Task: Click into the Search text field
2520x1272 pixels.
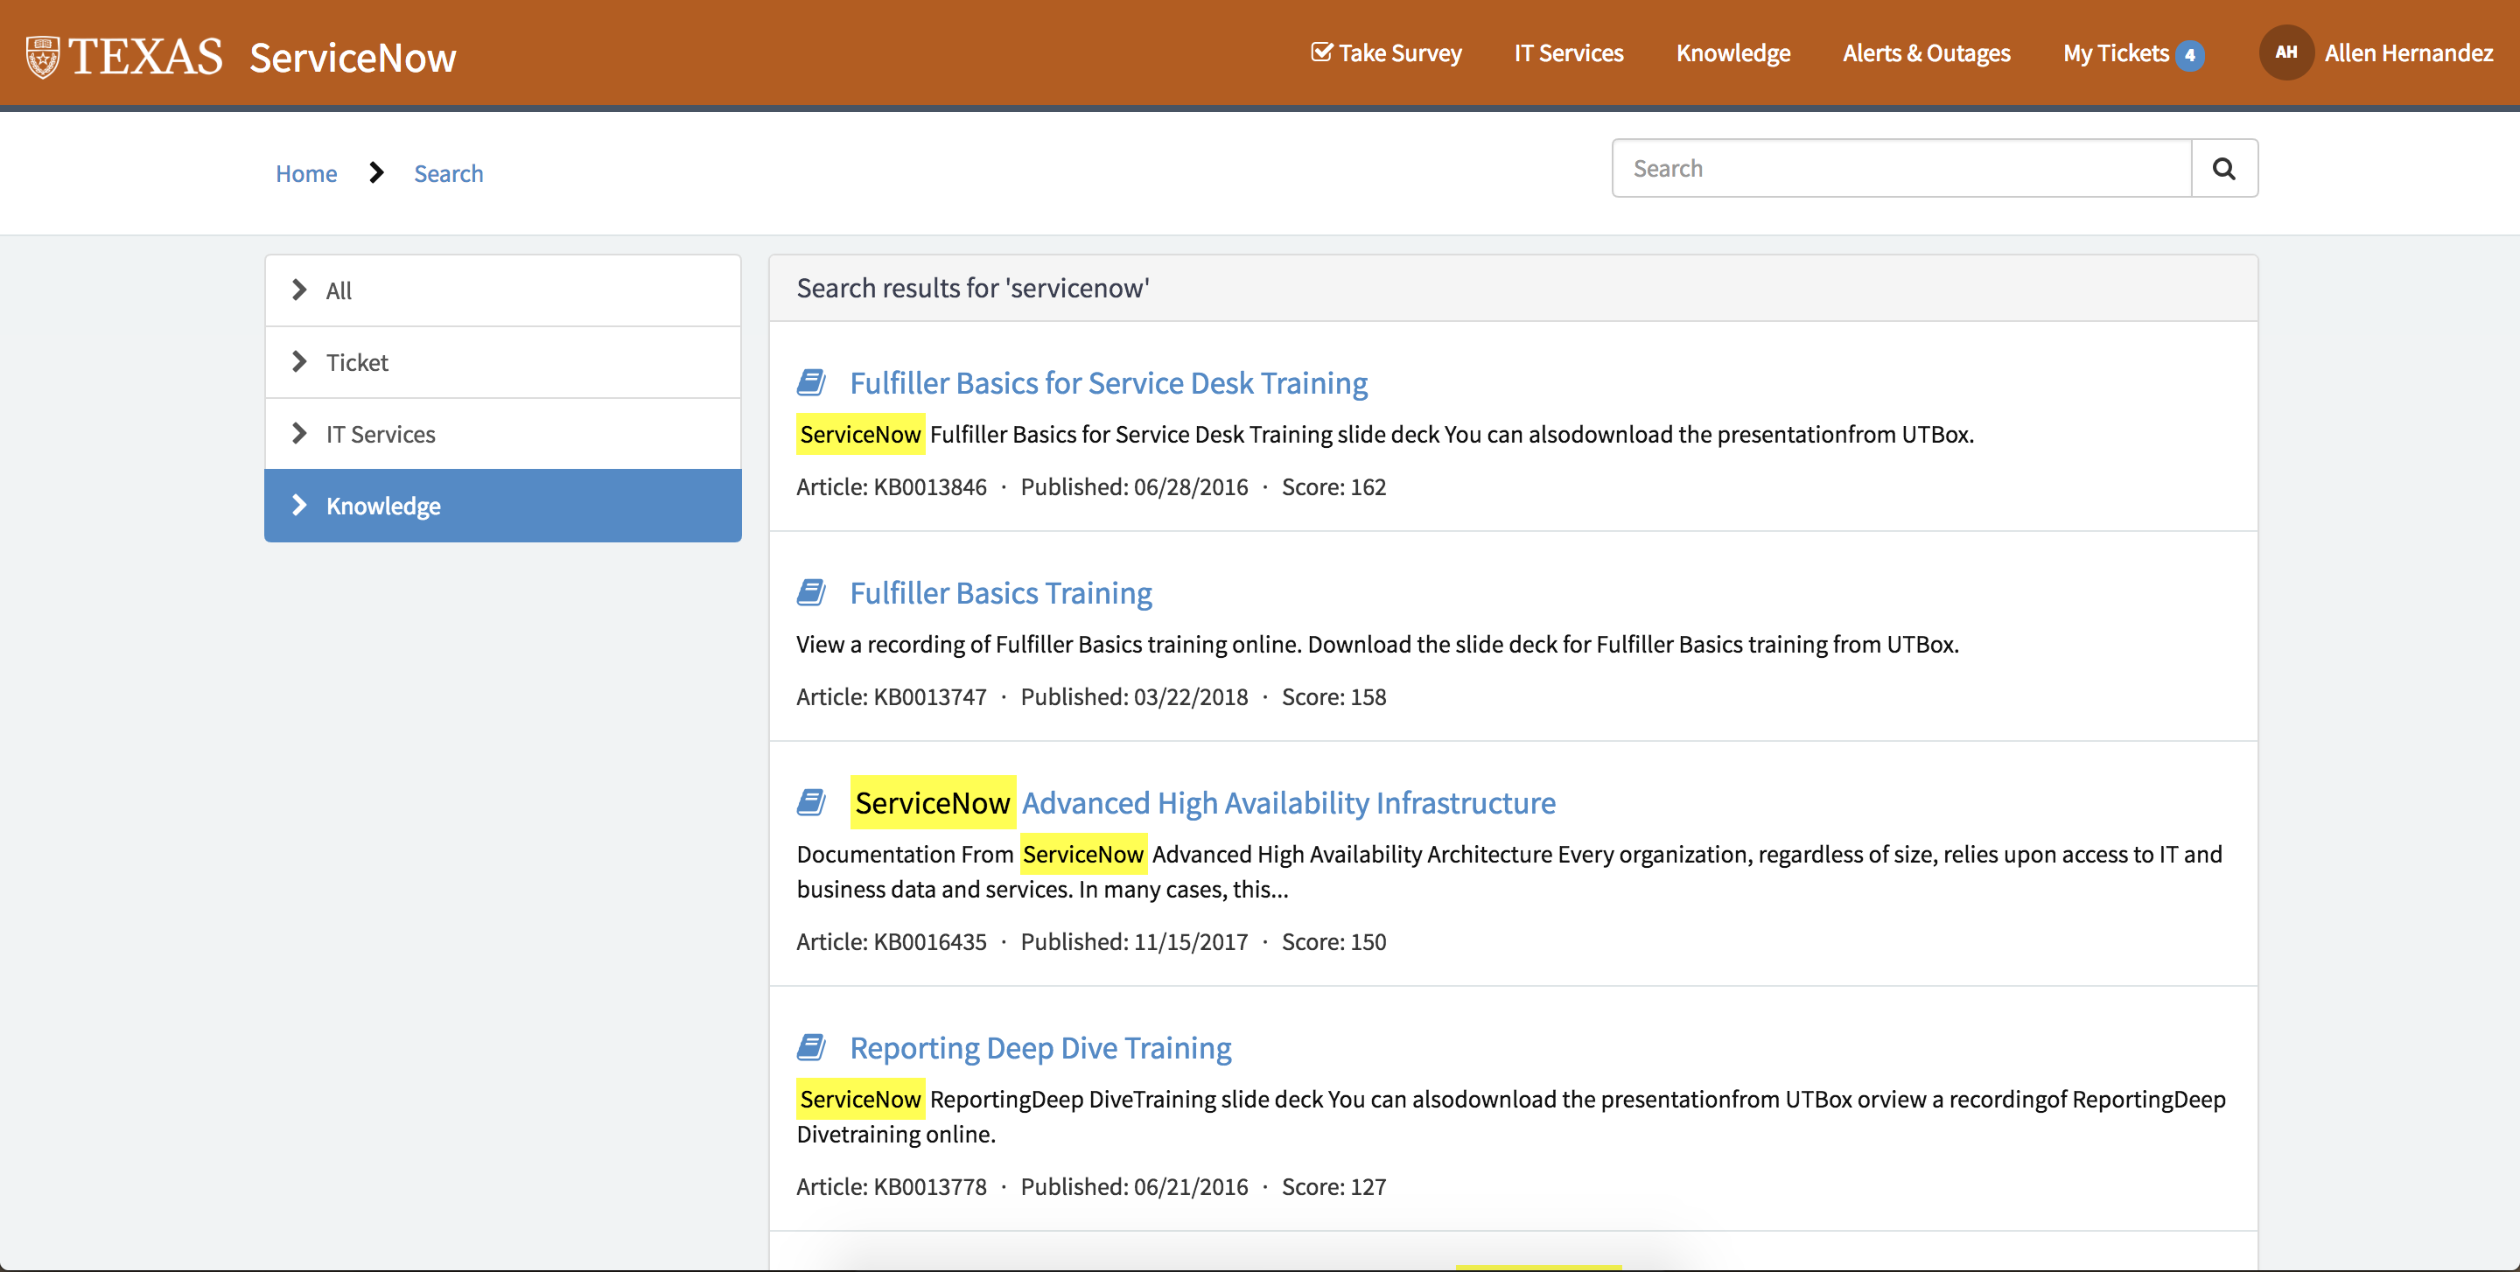Action: [x=1900, y=168]
